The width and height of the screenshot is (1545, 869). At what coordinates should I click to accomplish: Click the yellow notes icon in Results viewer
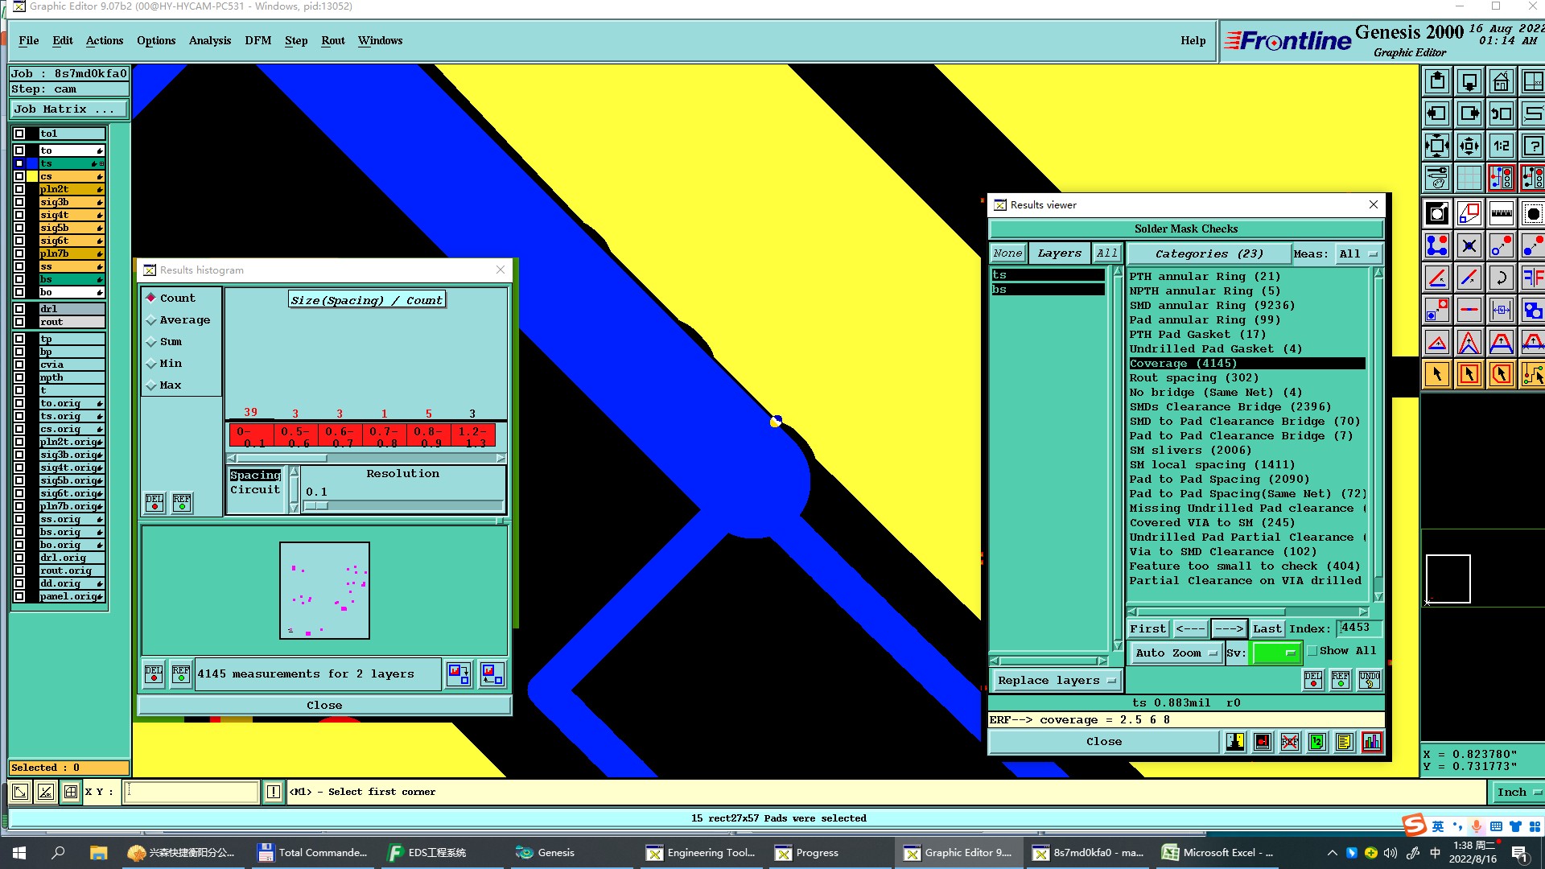point(1344,742)
